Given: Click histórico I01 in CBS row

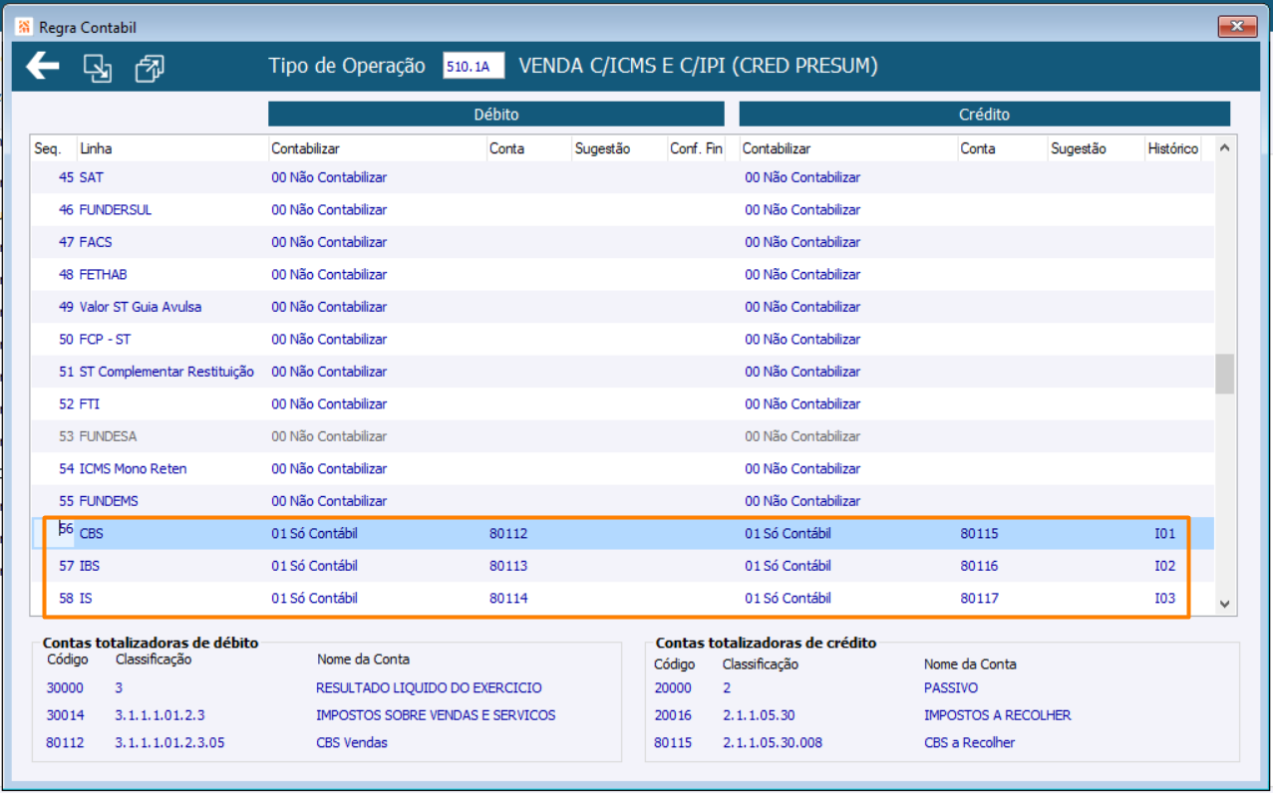Looking at the screenshot, I should coord(1165,534).
